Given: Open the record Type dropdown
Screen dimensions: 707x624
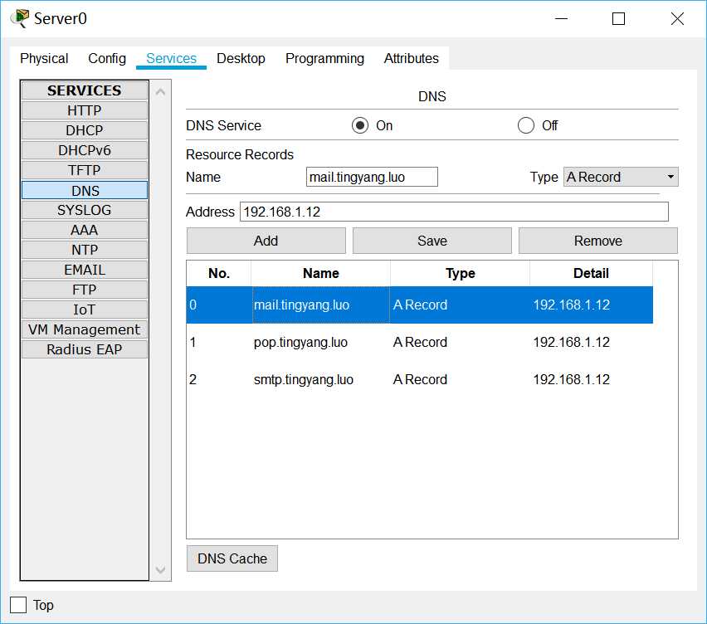Looking at the screenshot, I should tap(621, 177).
